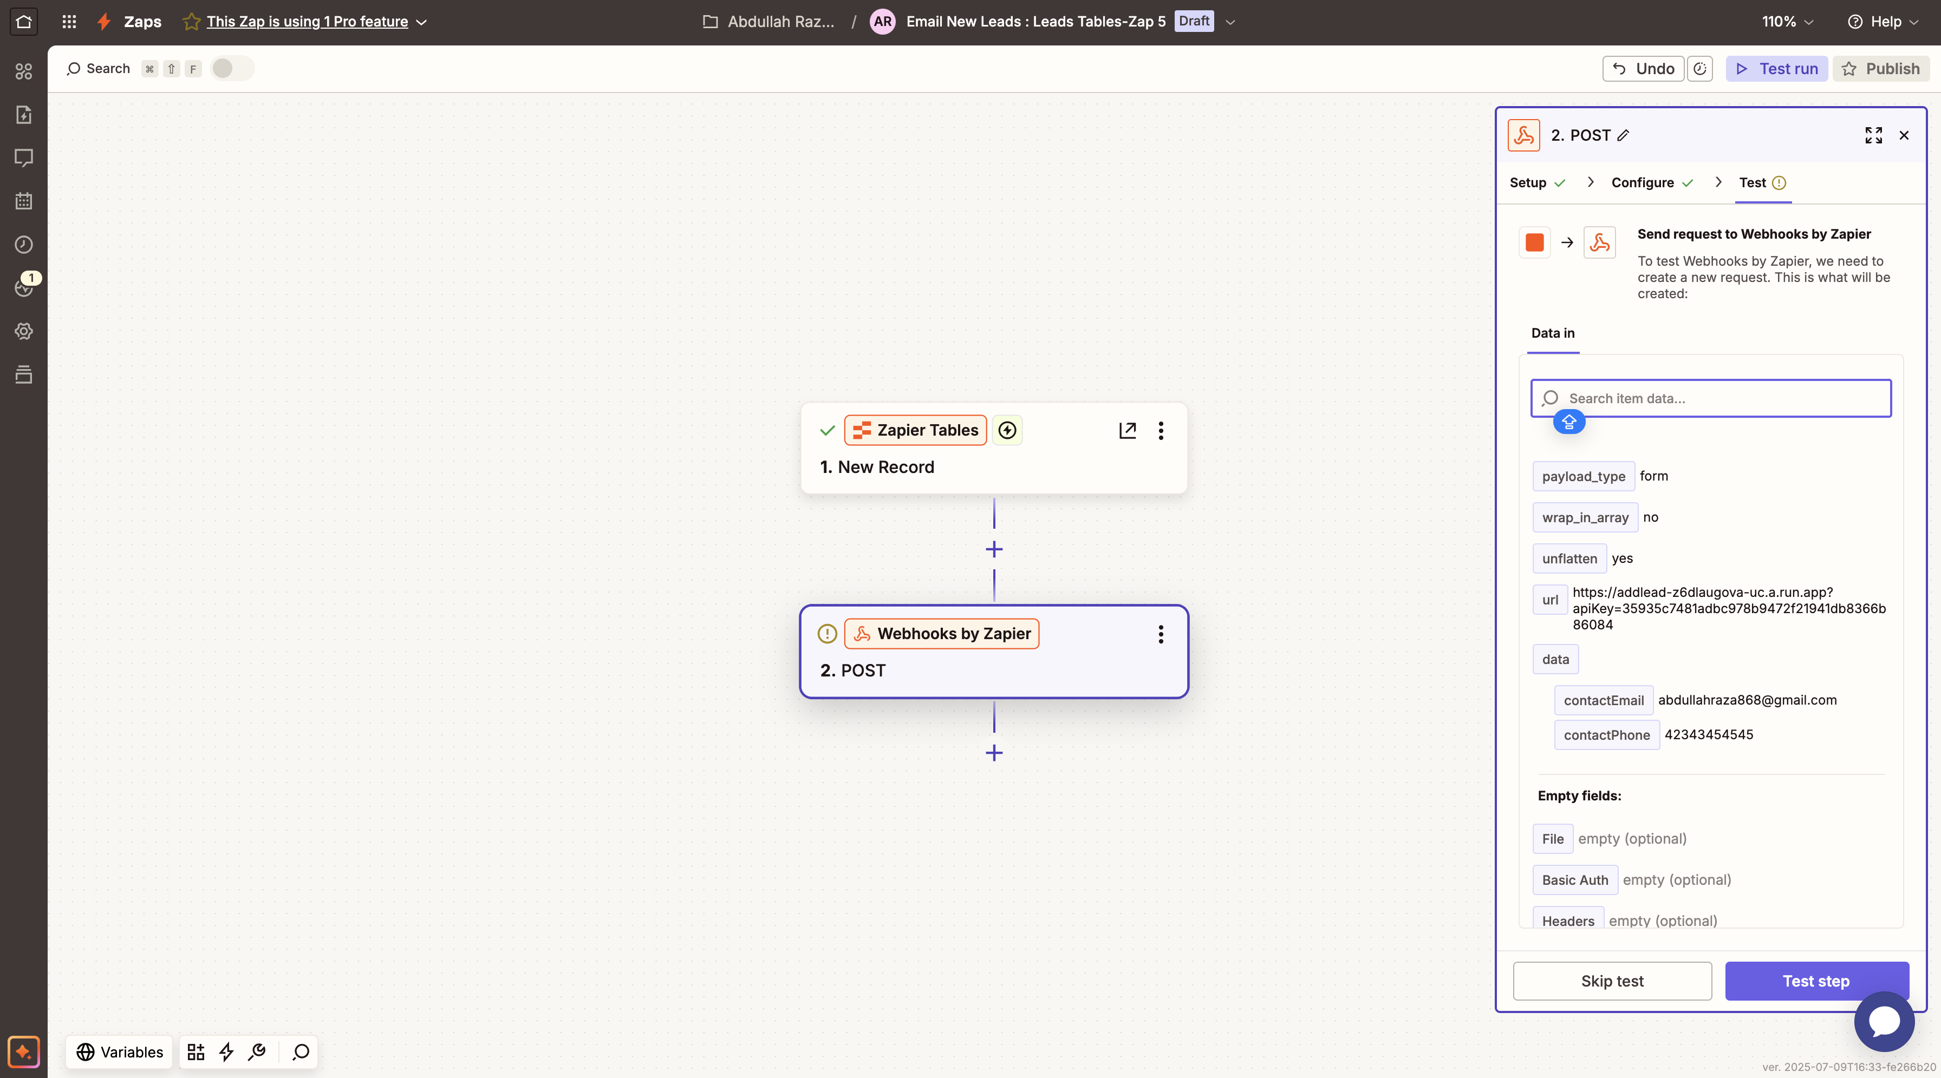The height and width of the screenshot is (1078, 1941).
Task: Expand the Pro feature notice dropdown
Action: [422, 22]
